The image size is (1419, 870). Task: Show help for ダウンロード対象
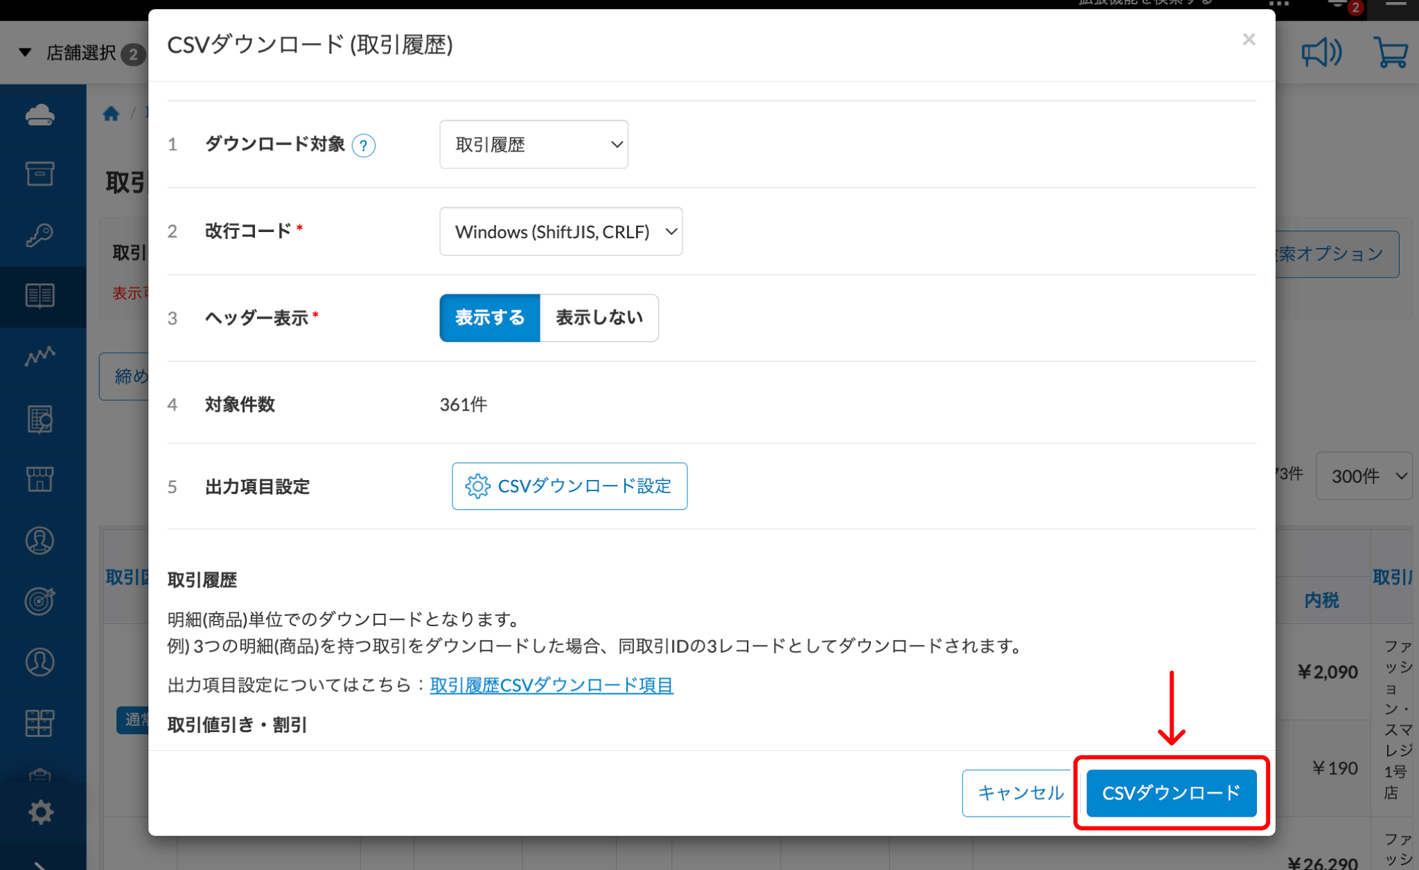363,145
